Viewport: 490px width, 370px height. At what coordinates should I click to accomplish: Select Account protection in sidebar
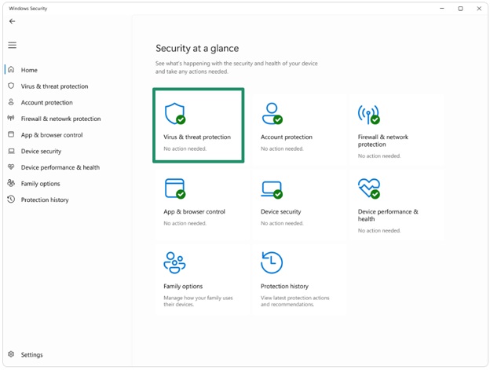tap(46, 102)
